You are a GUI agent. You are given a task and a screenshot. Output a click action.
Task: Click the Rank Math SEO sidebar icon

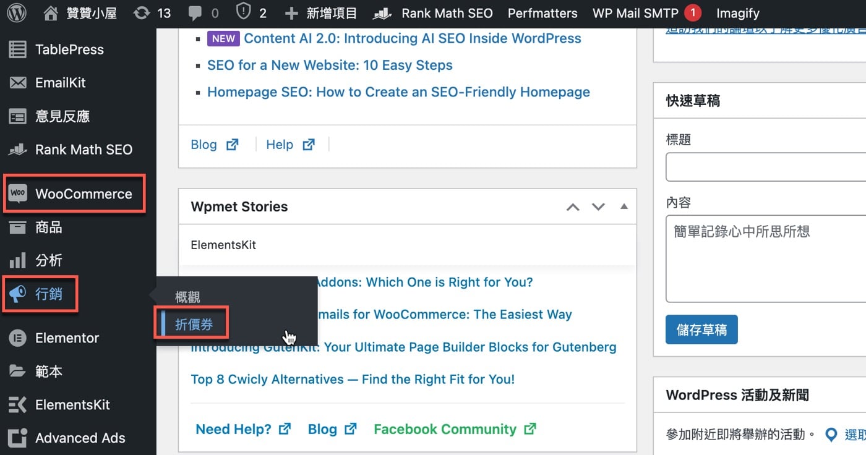point(17,150)
